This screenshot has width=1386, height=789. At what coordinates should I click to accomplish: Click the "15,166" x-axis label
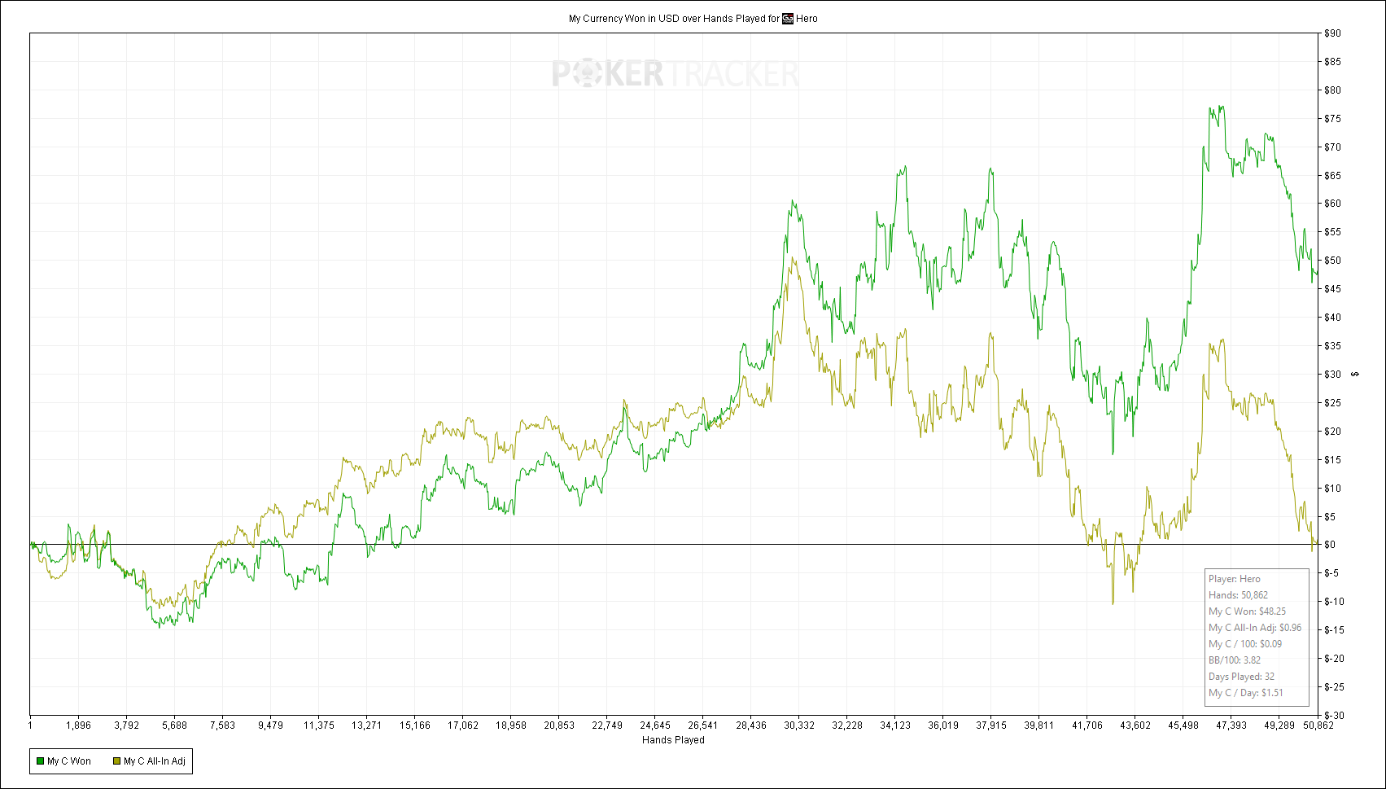tap(414, 725)
